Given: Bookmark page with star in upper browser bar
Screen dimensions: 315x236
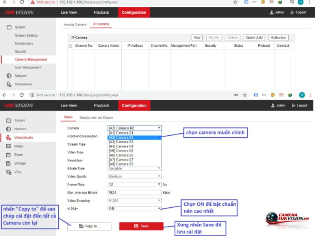Looking at the screenshot, I should tap(235, 2).
